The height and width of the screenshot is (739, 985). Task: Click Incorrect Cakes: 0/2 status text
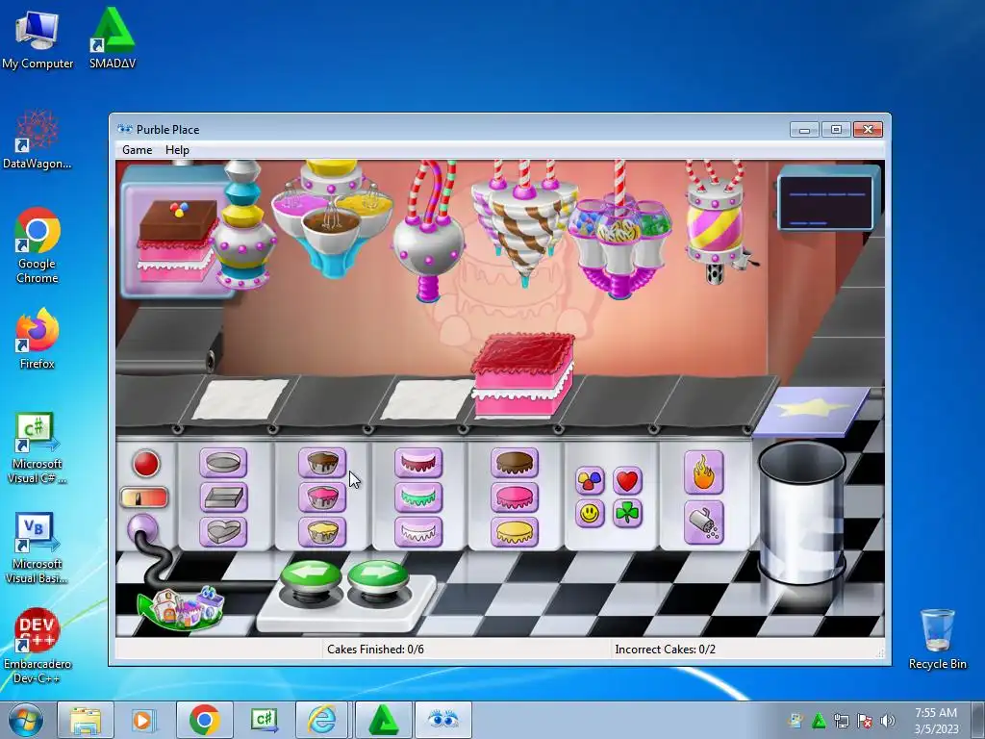(666, 650)
